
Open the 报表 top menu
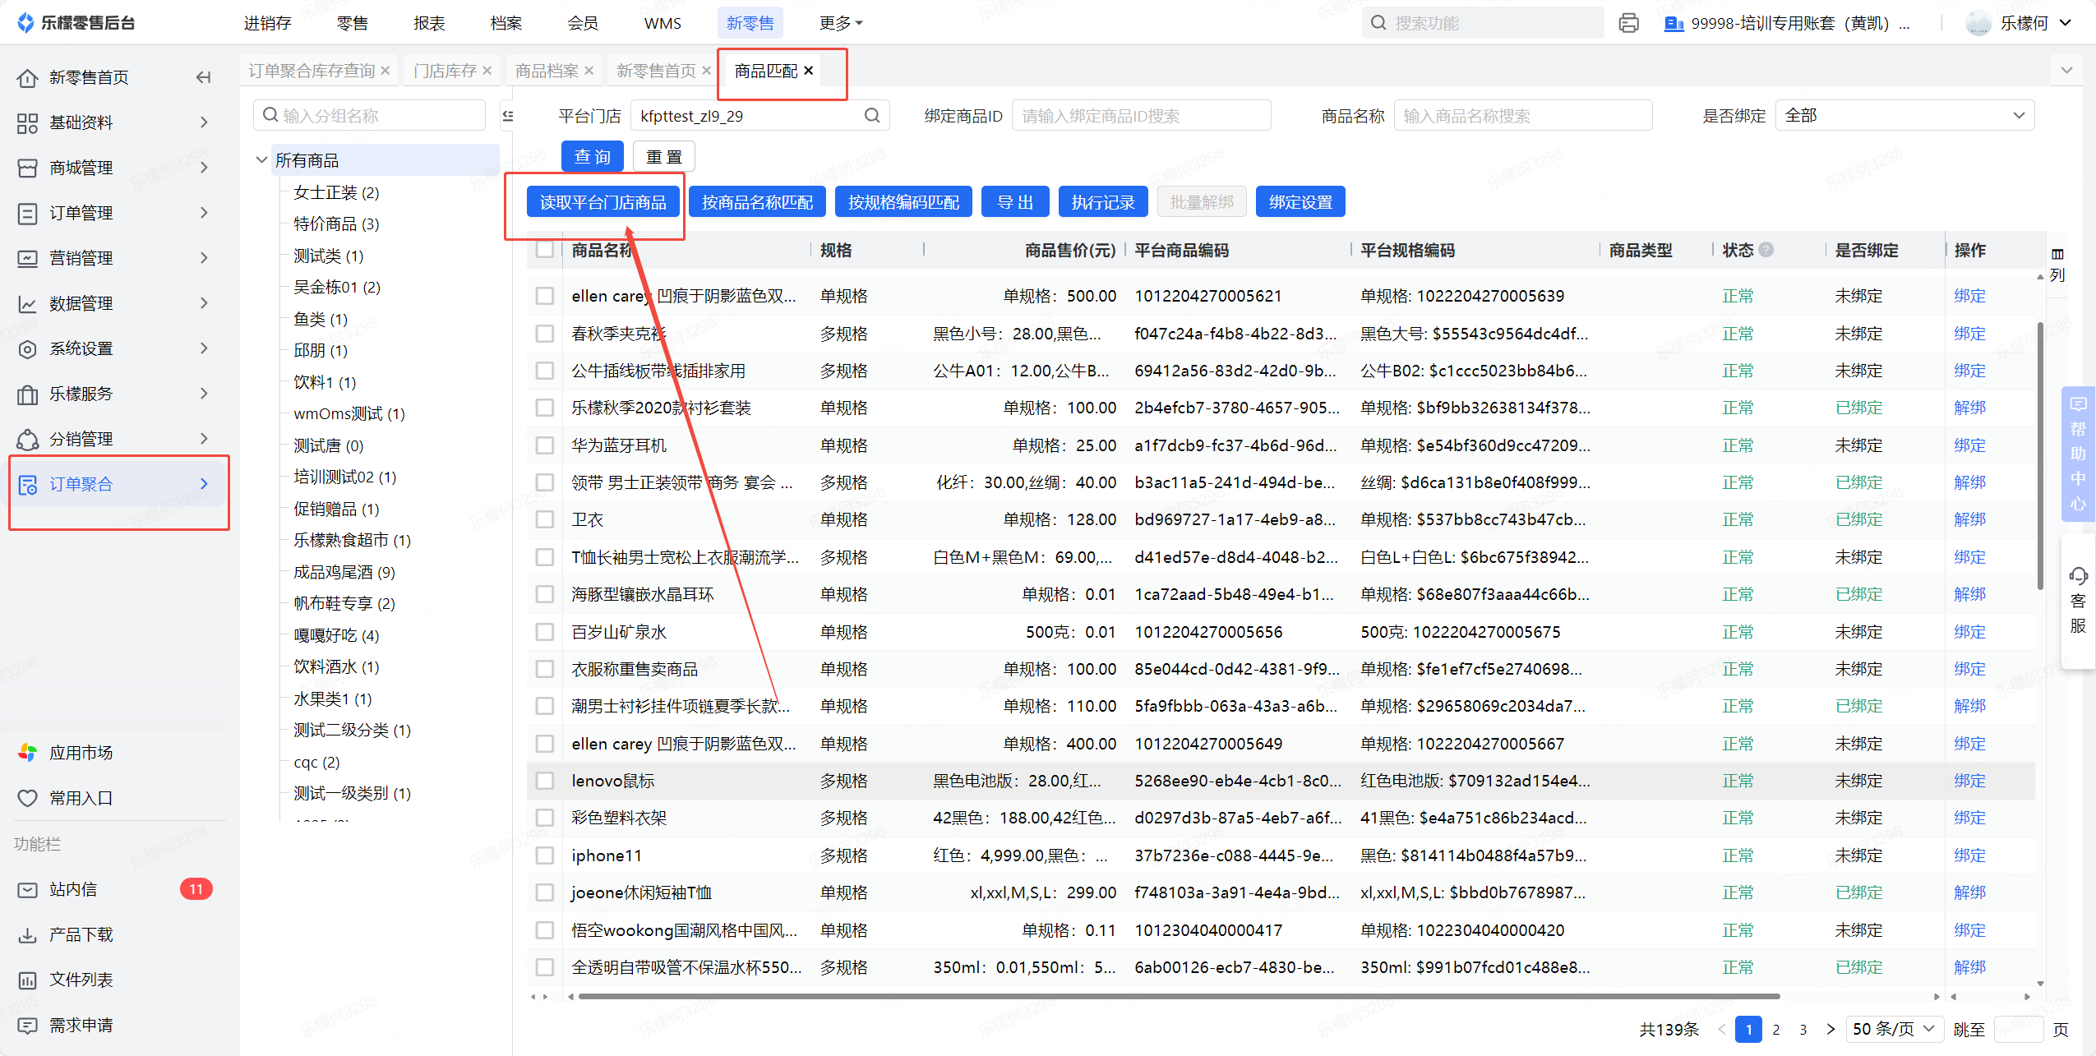429,23
